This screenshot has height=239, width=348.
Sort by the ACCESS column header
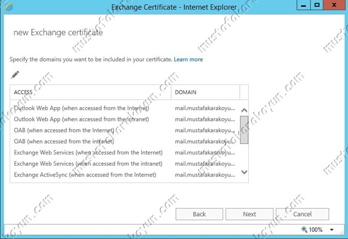click(90, 92)
